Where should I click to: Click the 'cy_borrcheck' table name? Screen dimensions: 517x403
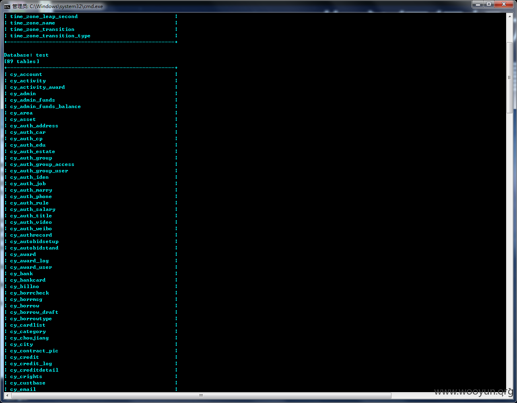tap(29, 293)
